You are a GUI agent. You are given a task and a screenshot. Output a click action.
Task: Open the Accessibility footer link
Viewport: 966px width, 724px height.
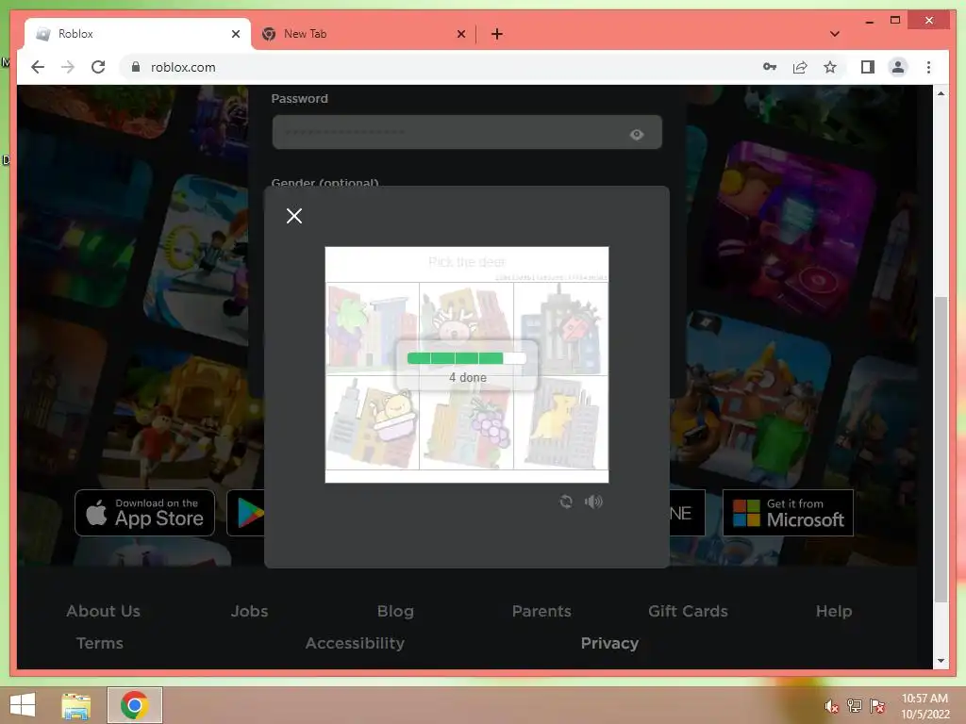click(x=355, y=643)
